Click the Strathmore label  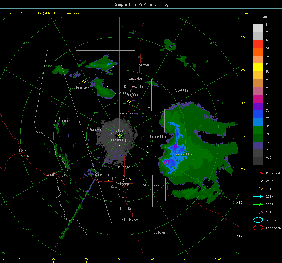pyautogui.click(x=152, y=185)
